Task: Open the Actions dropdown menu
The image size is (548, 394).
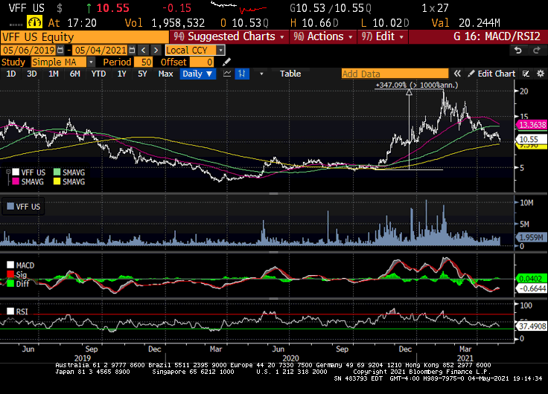Action: [323, 36]
